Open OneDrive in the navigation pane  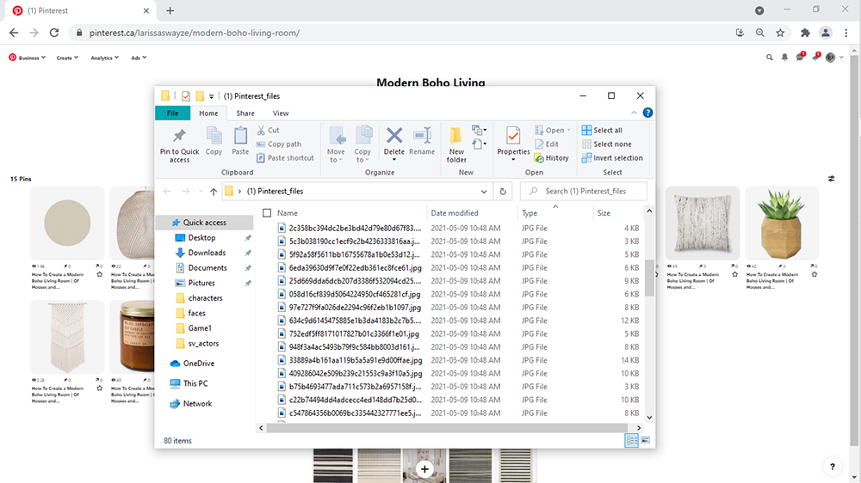coord(198,363)
